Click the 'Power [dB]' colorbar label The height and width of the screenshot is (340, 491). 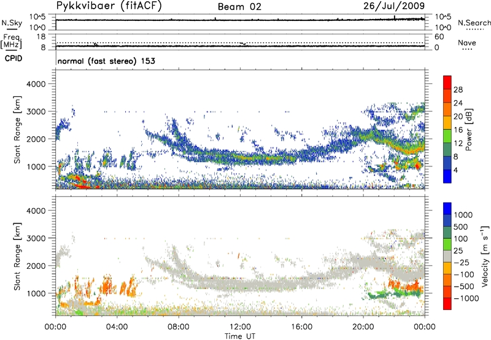tap(468, 129)
